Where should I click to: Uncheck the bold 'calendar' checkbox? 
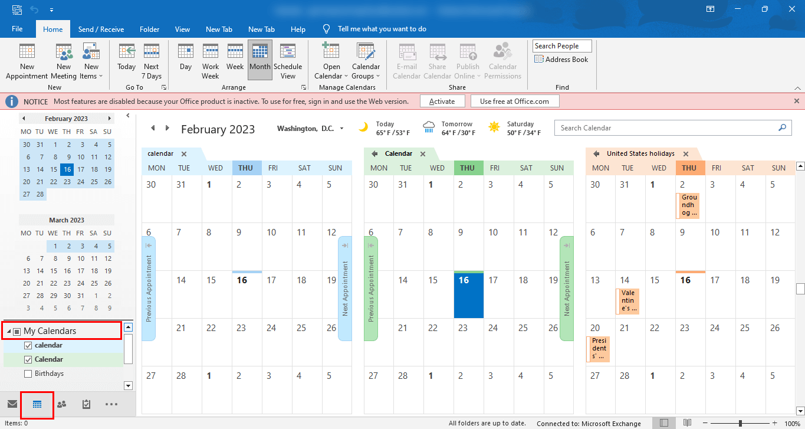coord(28,345)
